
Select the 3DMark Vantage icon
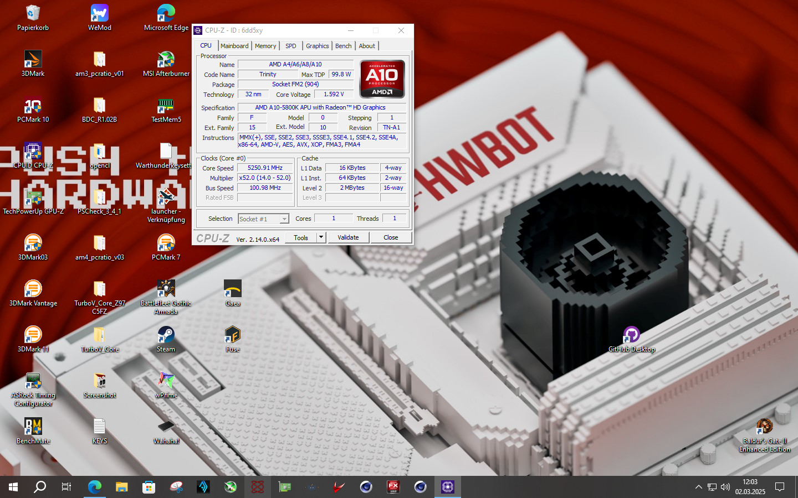33,293
